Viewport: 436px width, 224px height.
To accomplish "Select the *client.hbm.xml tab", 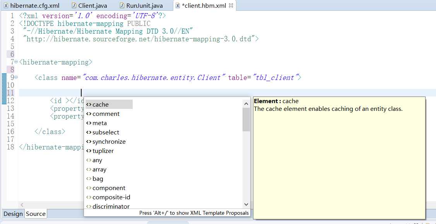I will [204, 5].
